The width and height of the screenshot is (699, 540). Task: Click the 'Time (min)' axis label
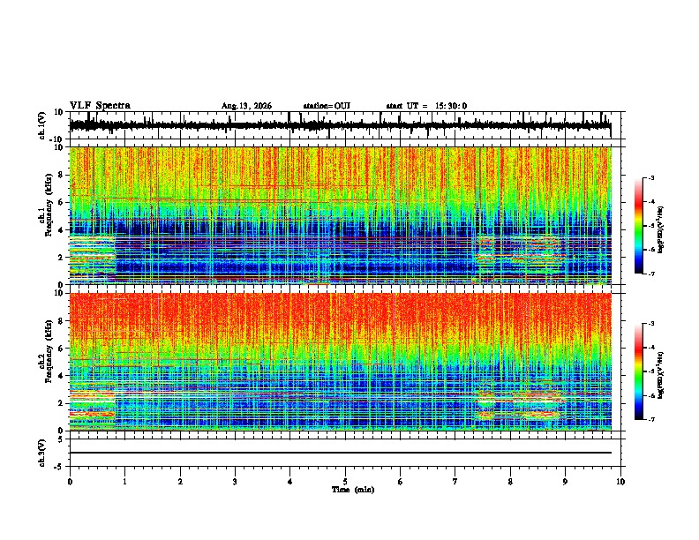pyautogui.click(x=353, y=490)
